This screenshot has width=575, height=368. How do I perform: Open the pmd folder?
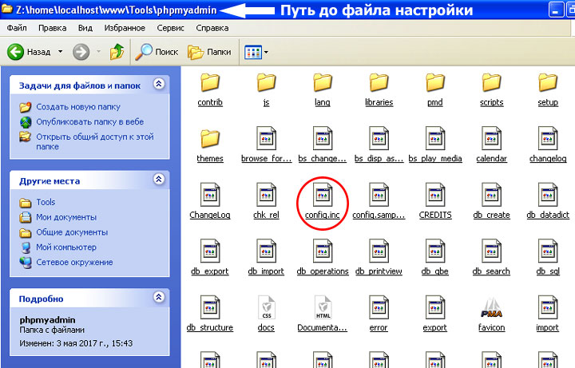(x=435, y=89)
